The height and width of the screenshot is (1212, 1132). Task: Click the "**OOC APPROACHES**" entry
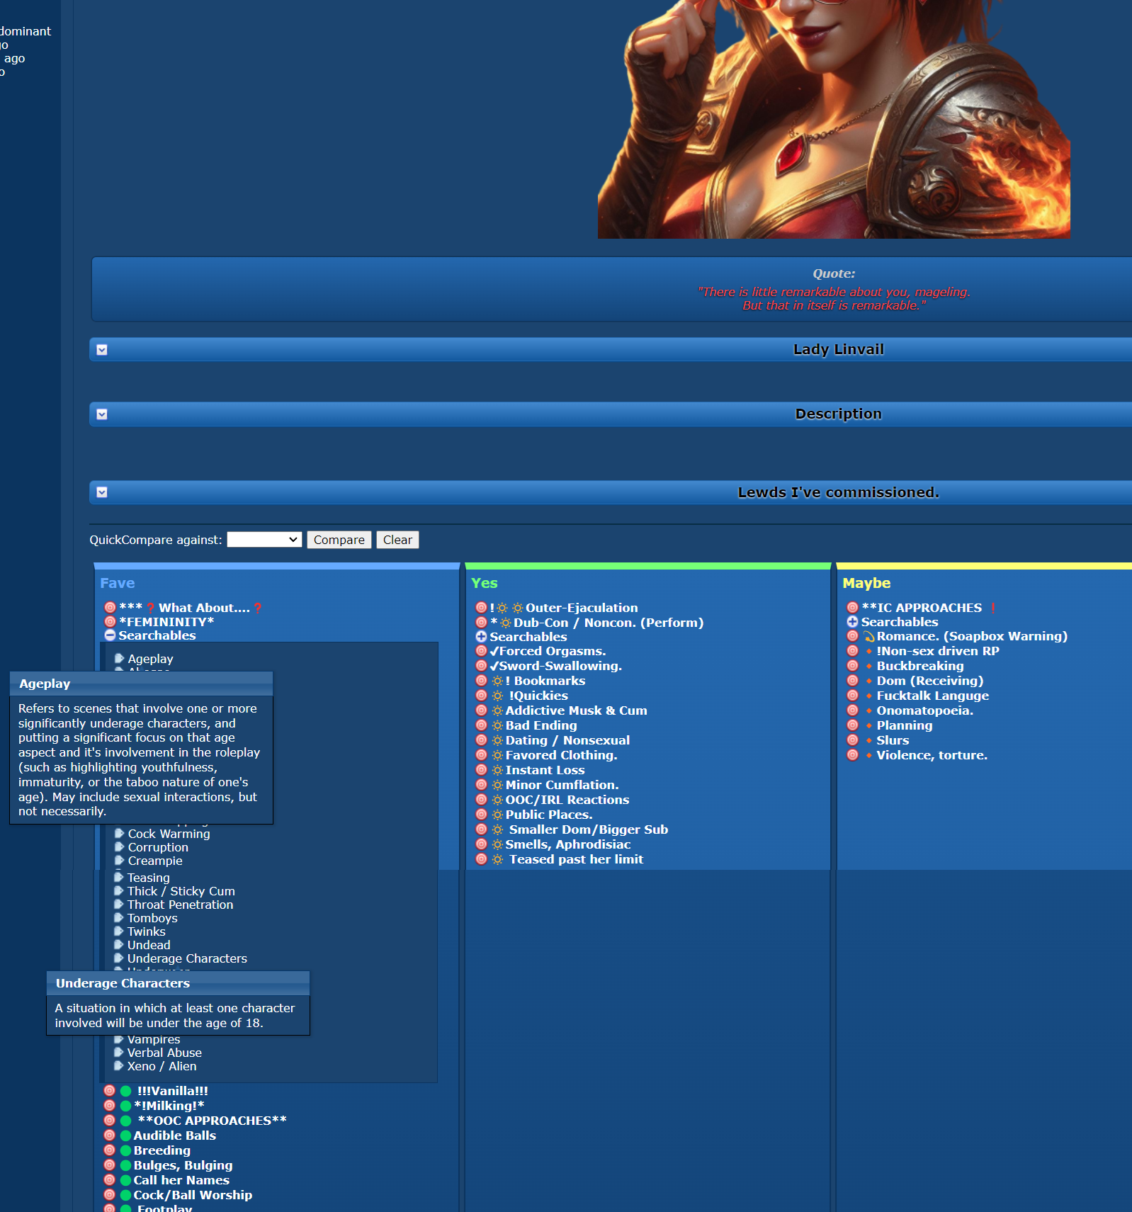click(x=212, y=1121)
